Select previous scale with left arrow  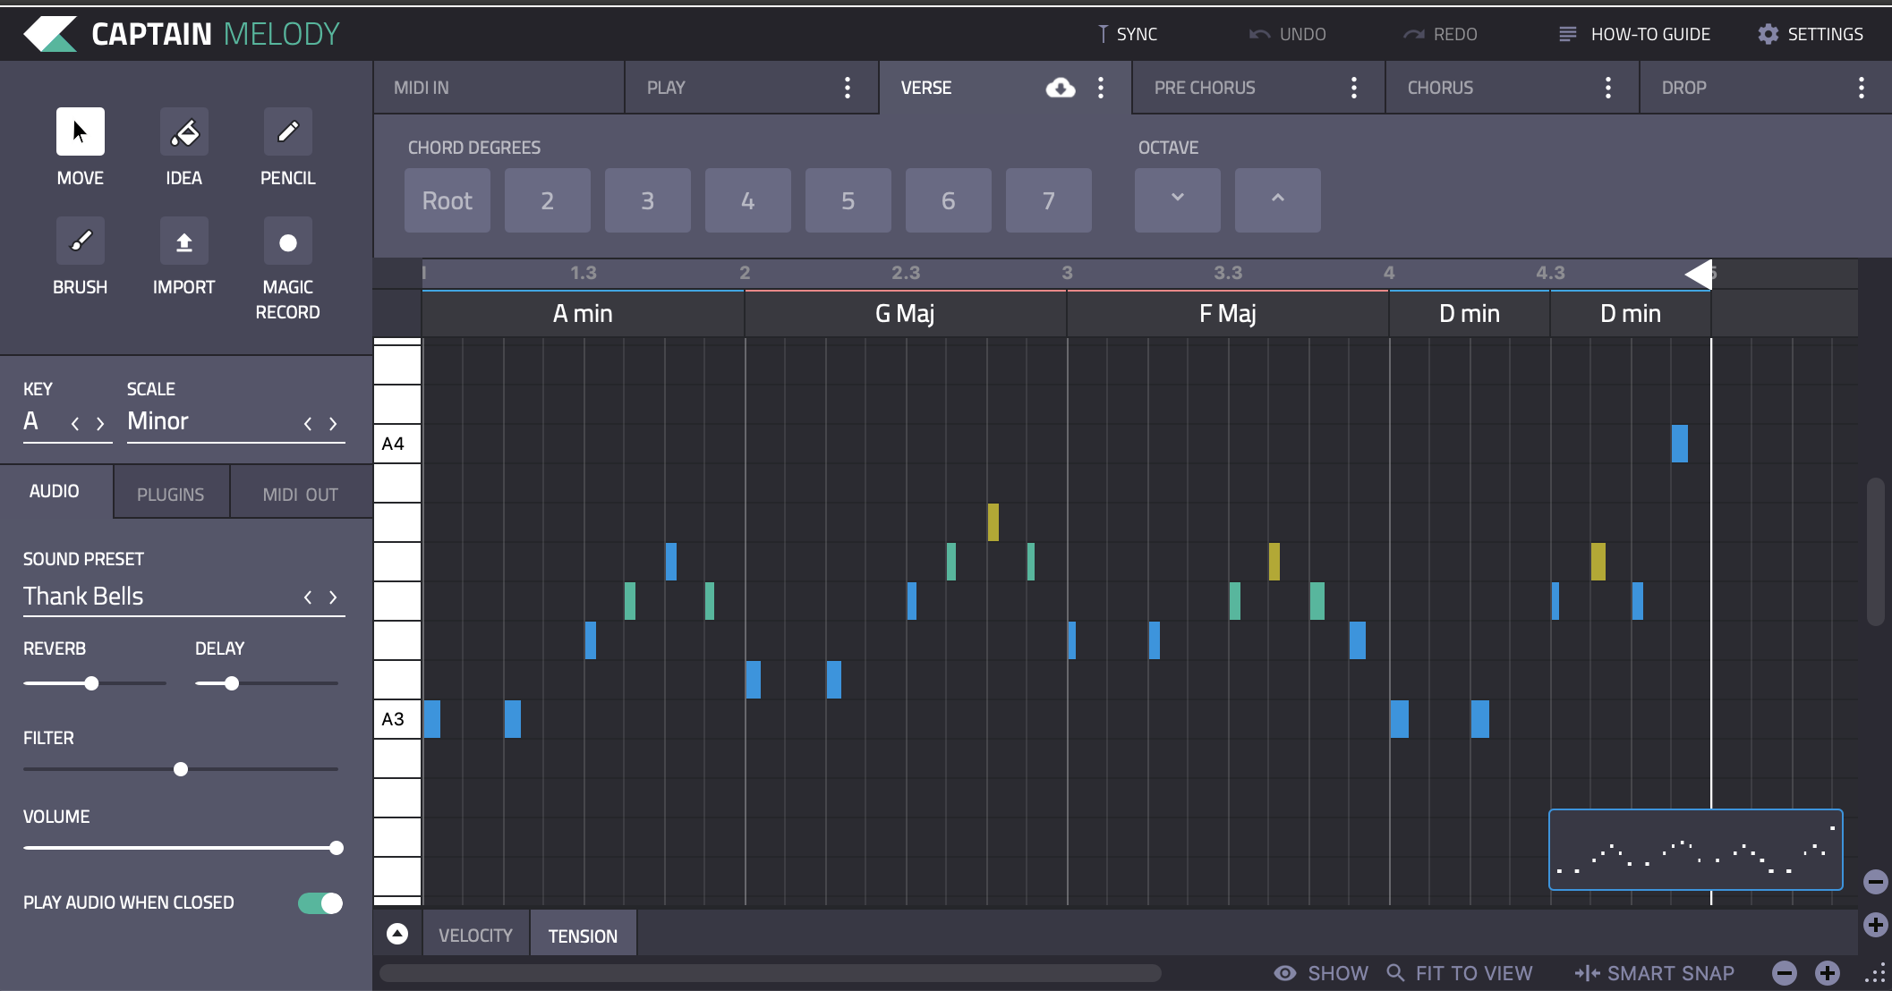pos(308,424)
